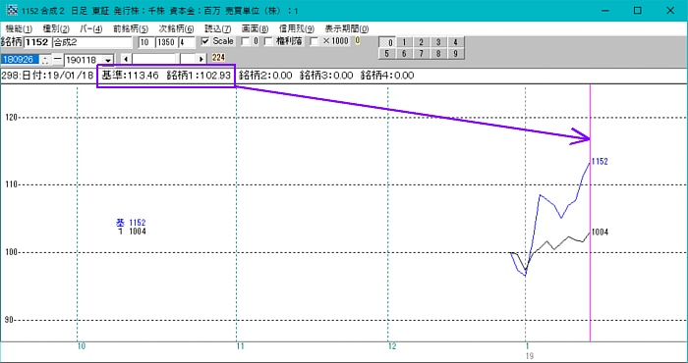
Task: Click the 90 y-axis label
Action: tap(10, 320)
